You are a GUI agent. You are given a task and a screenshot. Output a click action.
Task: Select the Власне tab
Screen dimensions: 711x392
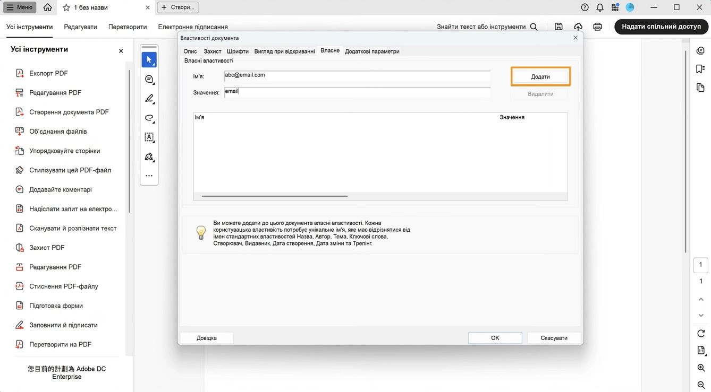click(x=330, y=51)
